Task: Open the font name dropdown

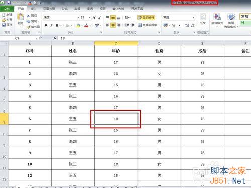Action: tap(78, 17)
